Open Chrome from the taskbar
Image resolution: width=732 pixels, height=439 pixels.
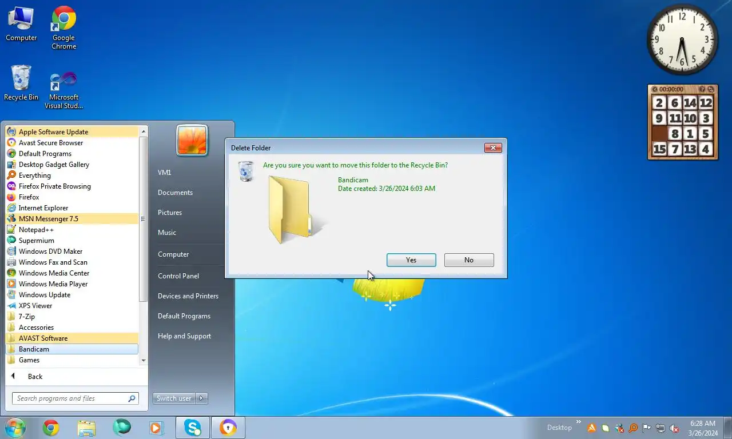[x=51, y=428]
